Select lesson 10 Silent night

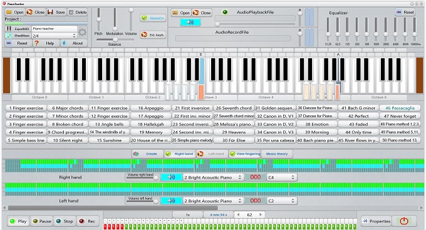[68, 140]
